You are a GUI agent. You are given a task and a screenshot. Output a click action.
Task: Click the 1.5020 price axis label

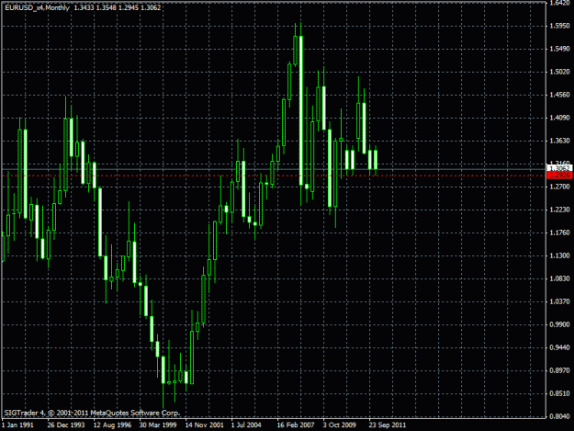pos(560,72)
